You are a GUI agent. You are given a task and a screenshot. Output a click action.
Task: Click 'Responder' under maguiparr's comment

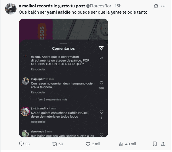point(38,92)
